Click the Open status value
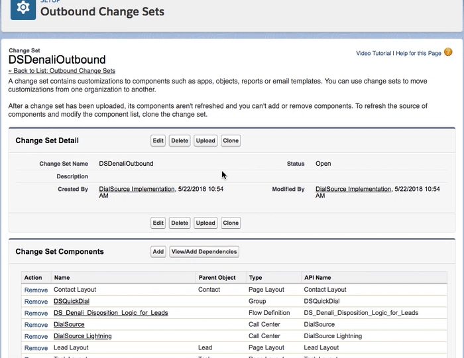 pyautogui.click(x=323, y=164)
